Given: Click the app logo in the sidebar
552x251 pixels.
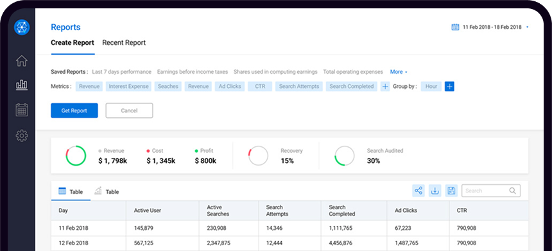Looking at the screenshot, I should [x=21, y=27].
